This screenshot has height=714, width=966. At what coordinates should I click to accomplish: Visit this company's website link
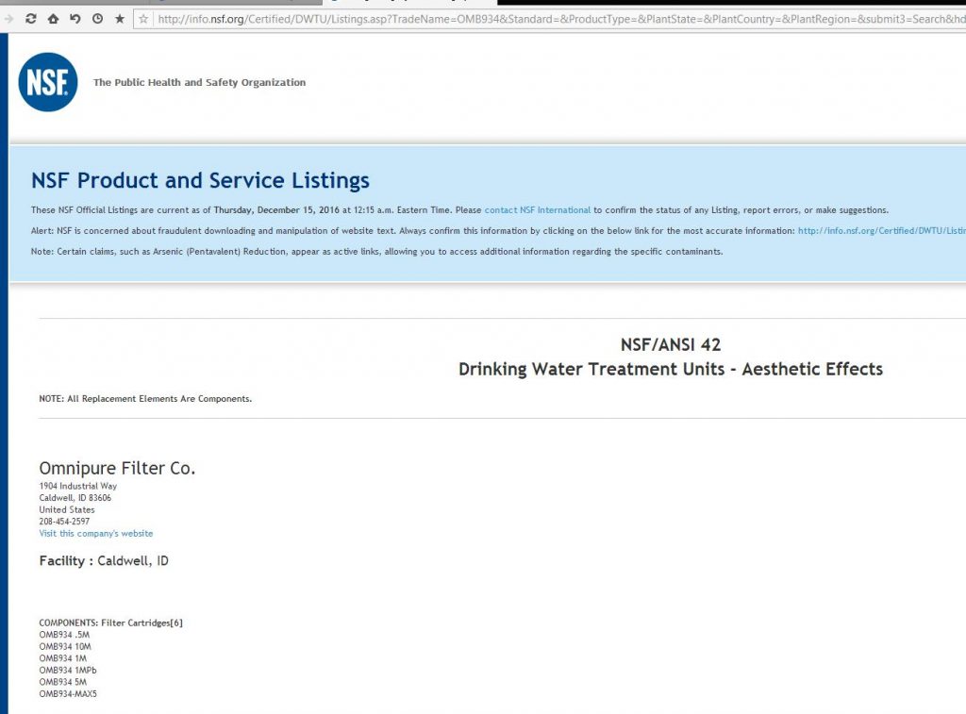coord(95,534)
